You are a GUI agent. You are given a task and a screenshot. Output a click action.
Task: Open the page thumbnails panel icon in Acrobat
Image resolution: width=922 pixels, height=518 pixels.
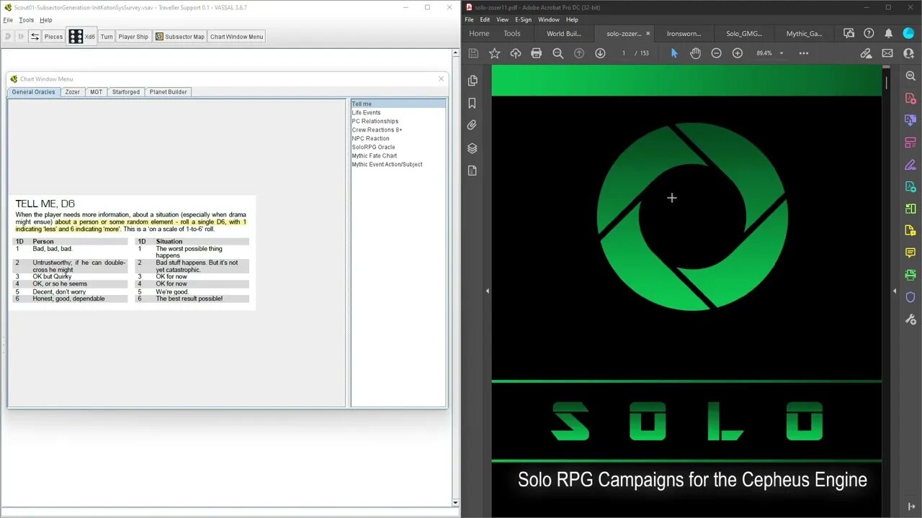[x=473, y=81]
